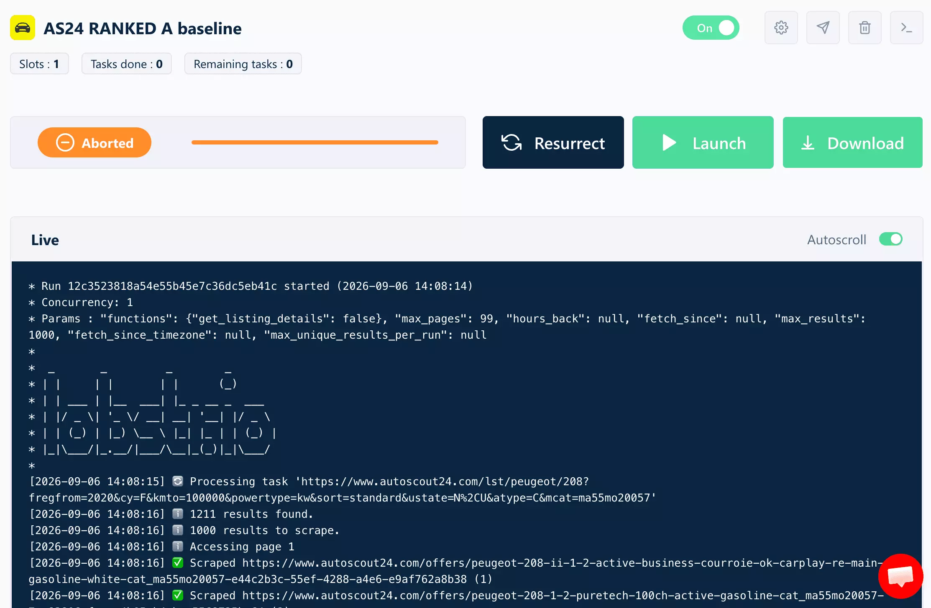Click the 'Processing task' log line
The width and height of the screenshot is (931, 608).
(342, 489)
